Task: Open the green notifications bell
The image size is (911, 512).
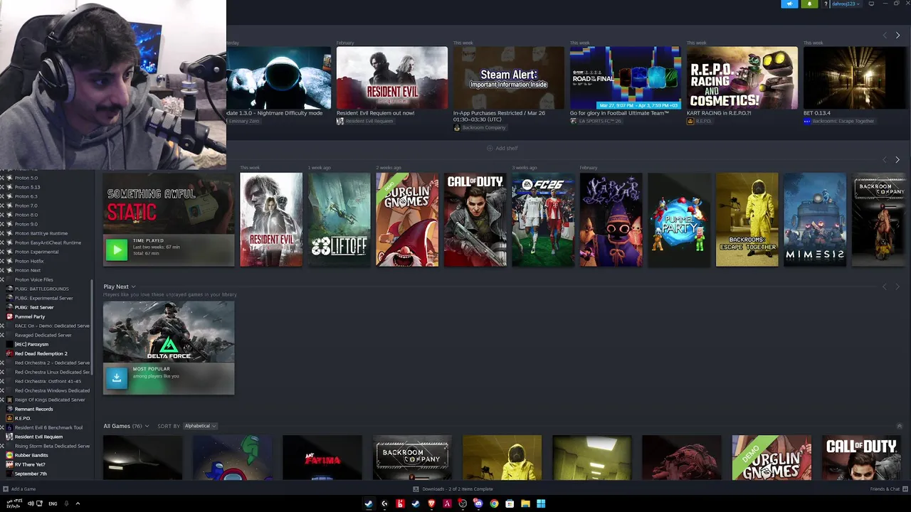Action: pyautogui.click(x=809, y=4)
